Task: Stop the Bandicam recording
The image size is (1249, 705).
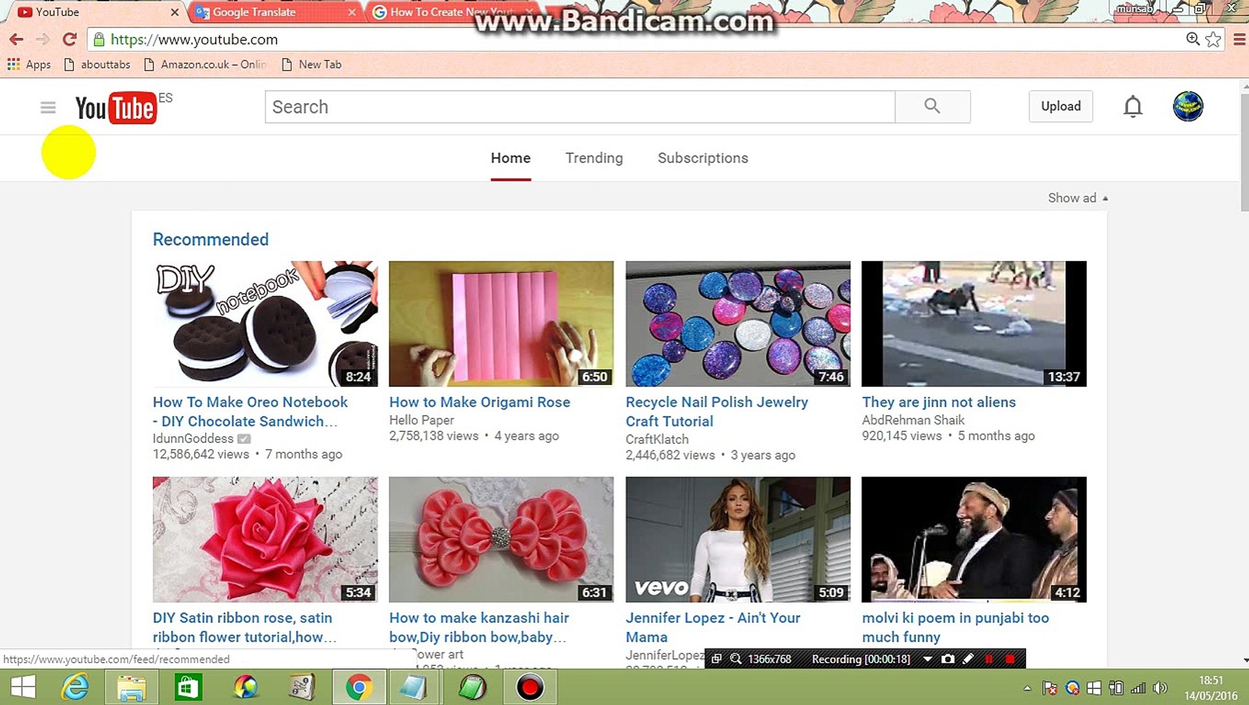Action: pyautogui.click(x=1010, y=659)
